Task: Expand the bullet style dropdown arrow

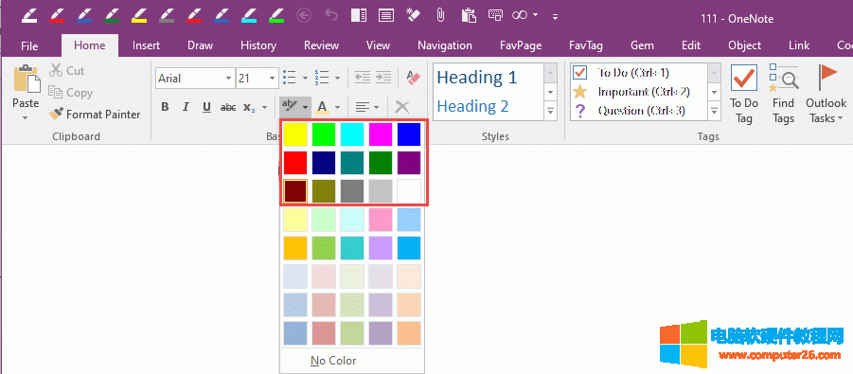Action: point(305,79)
